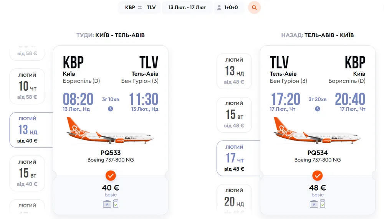Open the KBP ⇄ TLV route selector
This screenshot has width=384, height=219.
[x=140, y=7]
